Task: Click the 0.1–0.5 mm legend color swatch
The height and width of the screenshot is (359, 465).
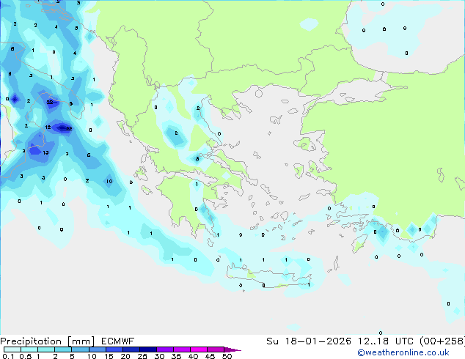Action: [x=12, y=349]
